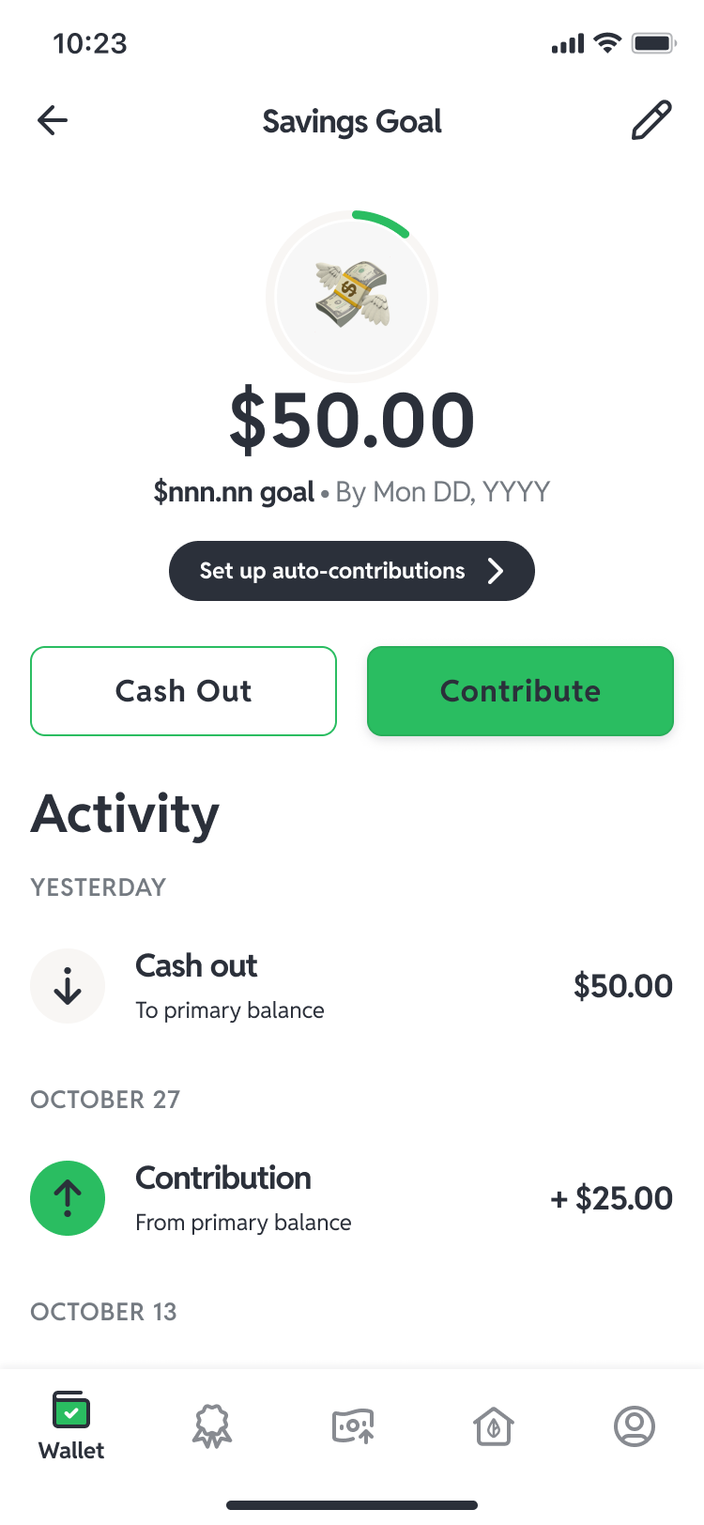
Task: Tap the pencil edit icon
Action: click(x=650, y=120)
